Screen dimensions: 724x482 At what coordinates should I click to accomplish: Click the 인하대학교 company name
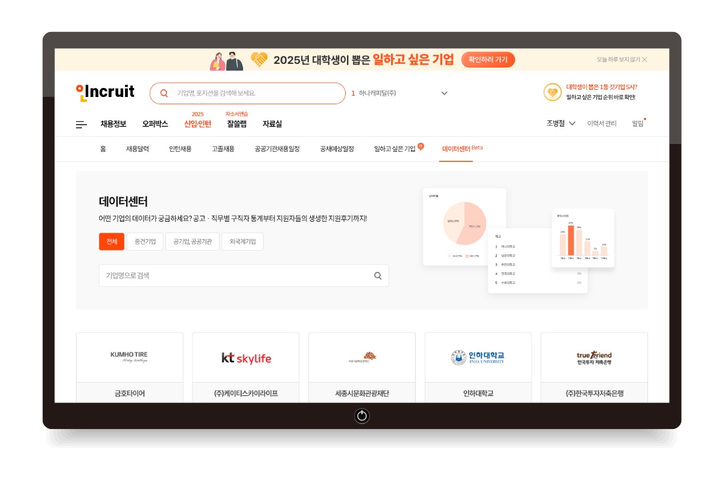478,393
